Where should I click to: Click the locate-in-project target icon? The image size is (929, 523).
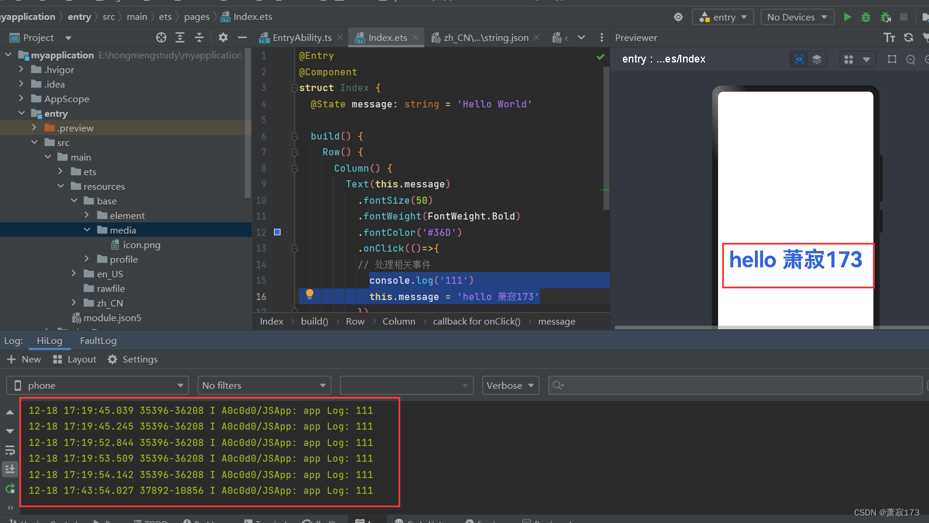(x=161, y=37)
